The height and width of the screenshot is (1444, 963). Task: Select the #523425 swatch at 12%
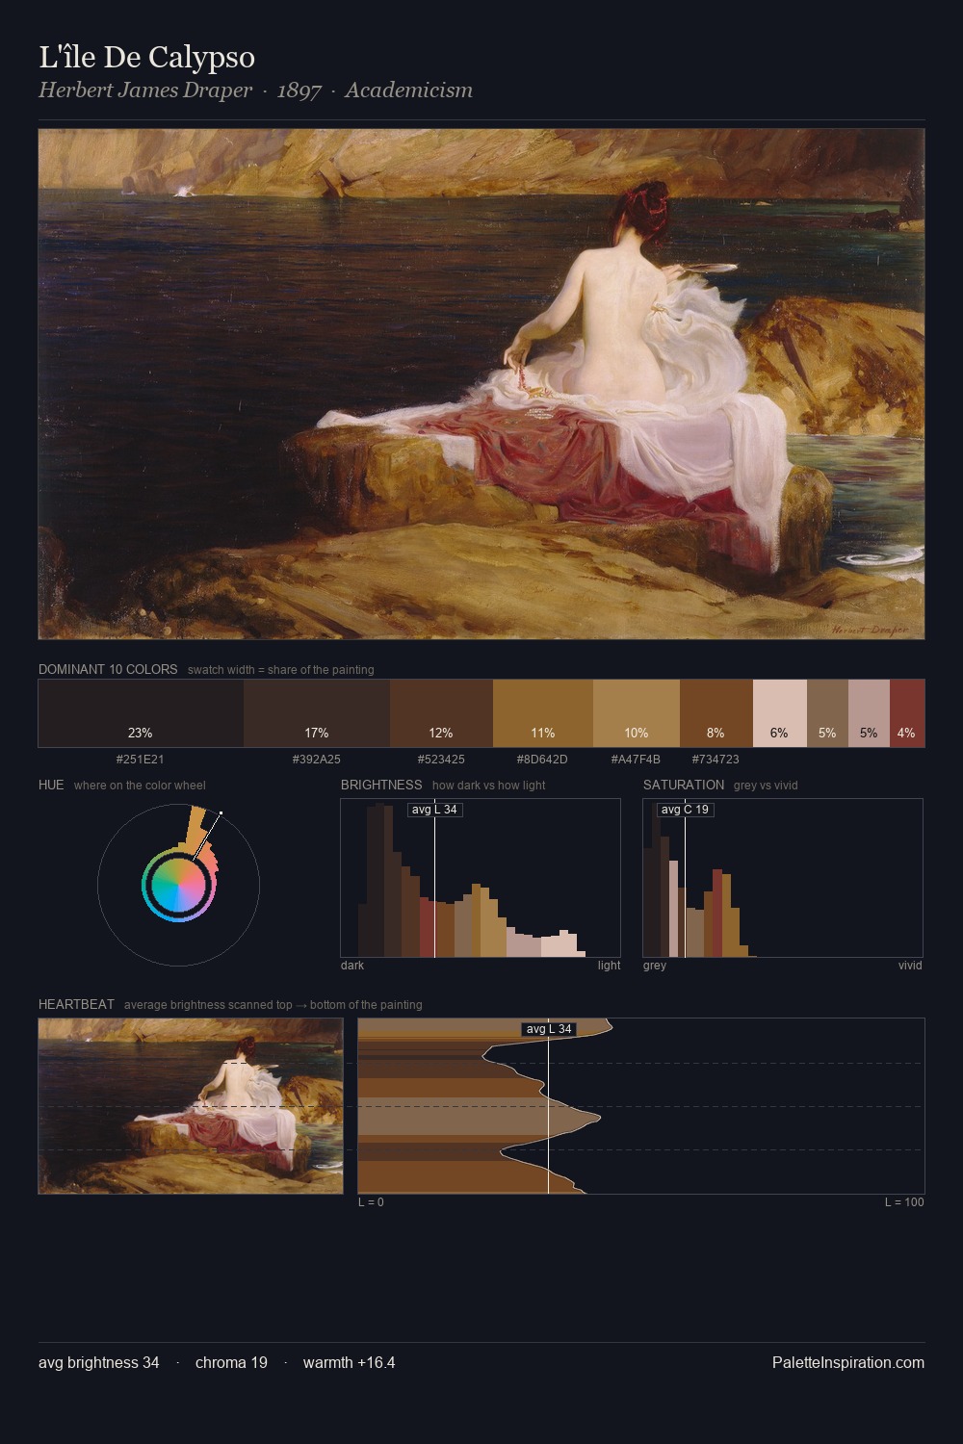pos(441,713)
